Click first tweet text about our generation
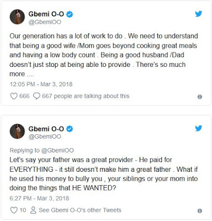Screen dimensions: 212x221 pyautogui.click(x=104, y=55)
